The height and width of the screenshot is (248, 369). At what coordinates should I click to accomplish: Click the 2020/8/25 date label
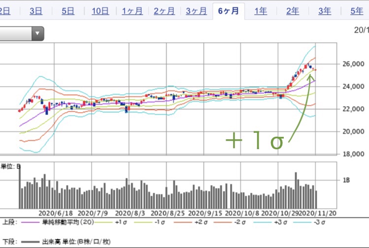click(x=168, y=214)
